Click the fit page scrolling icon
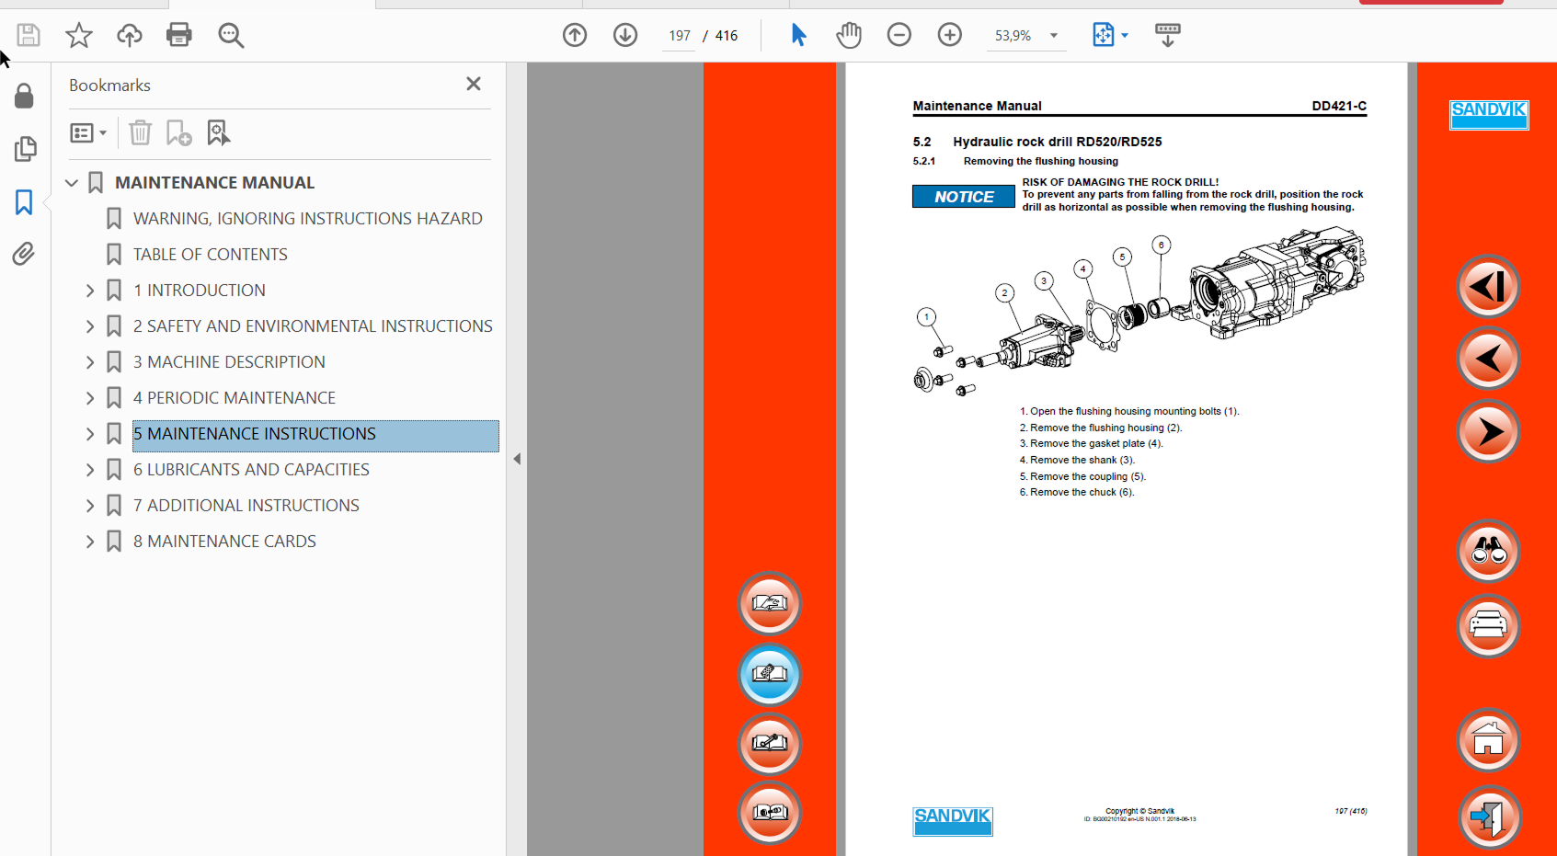Image resolution: width=1557 pixels, height=856 pixels. click(x=1103, y=36)
